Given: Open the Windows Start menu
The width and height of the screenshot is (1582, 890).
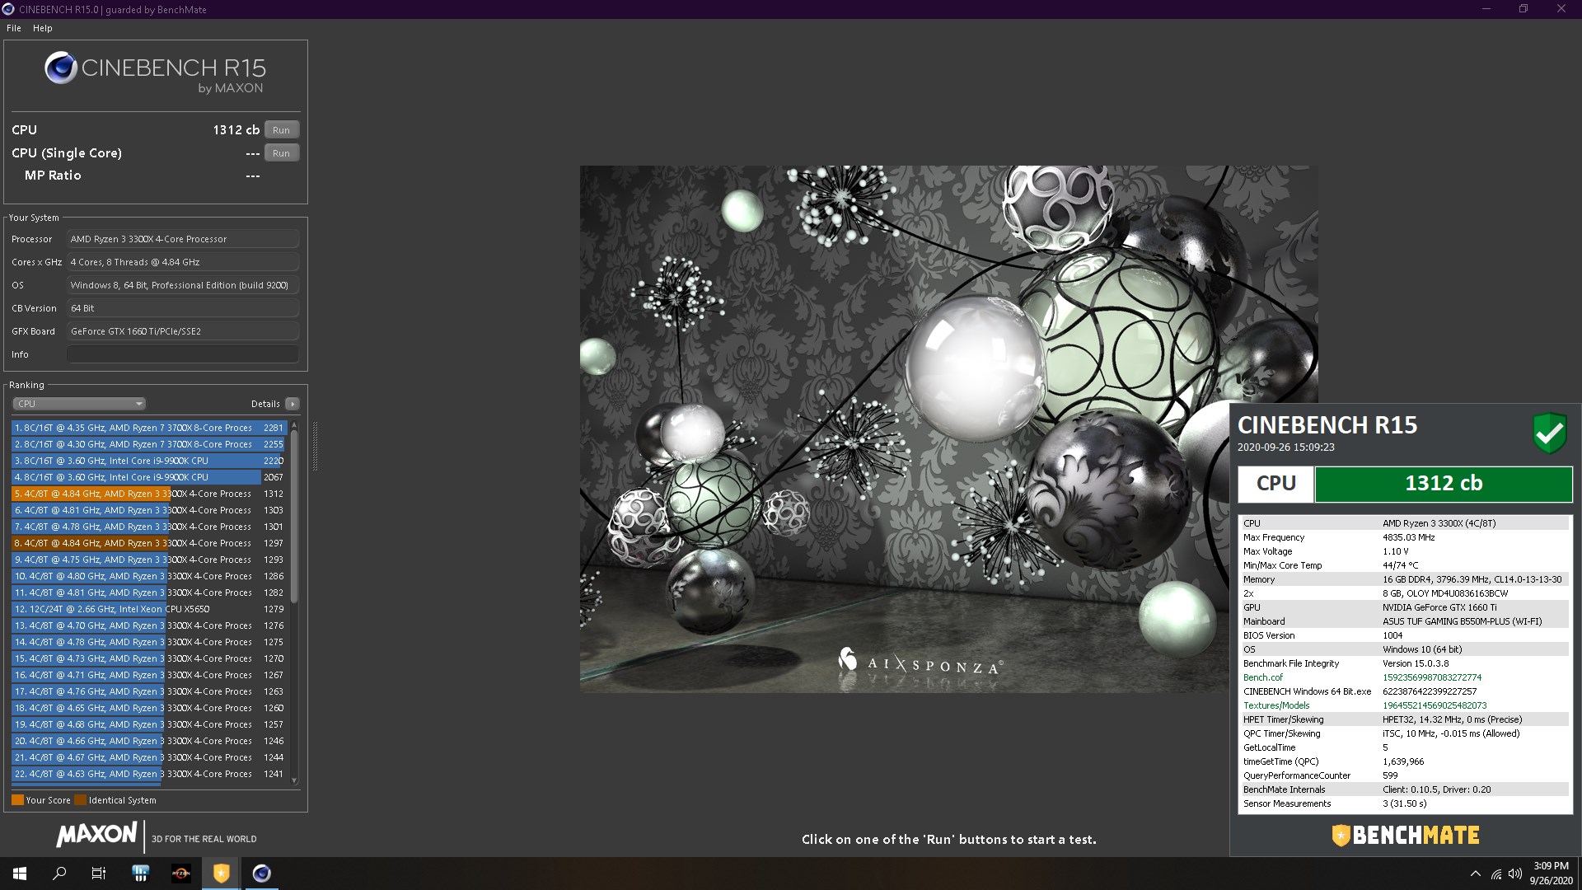Looking at the screenshot, I should click(x=20, y=874).
